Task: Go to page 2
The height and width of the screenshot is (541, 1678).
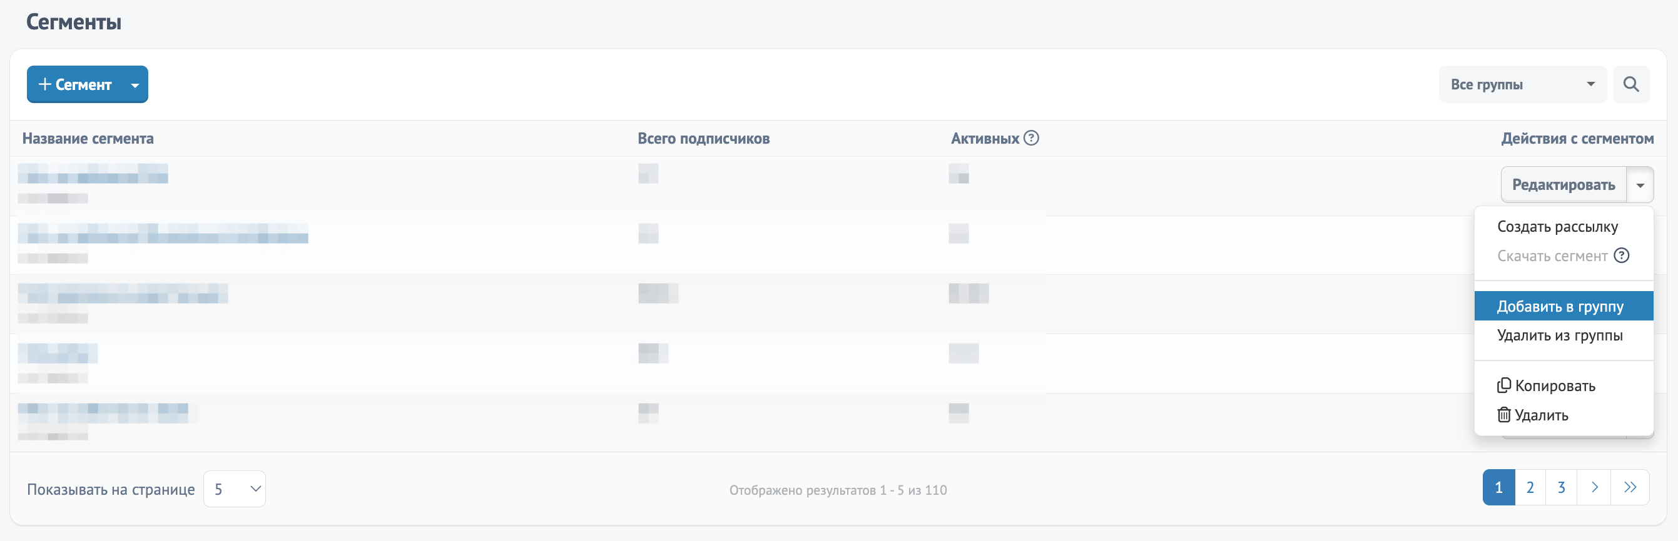Action: coord(1530,487)
